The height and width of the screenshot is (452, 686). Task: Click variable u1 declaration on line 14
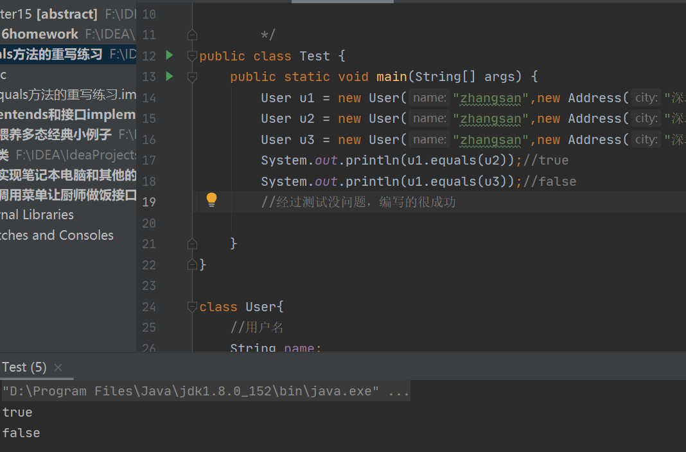(306, 98)
